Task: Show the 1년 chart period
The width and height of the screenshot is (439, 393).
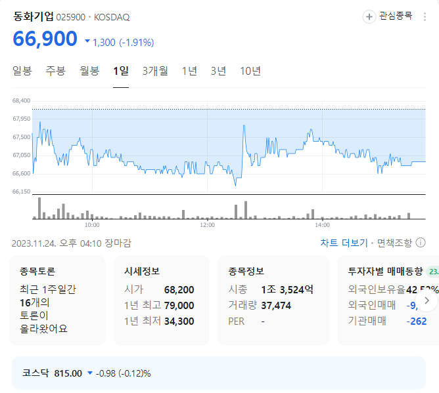Action: pyautogui.click(x=189, y=71)
